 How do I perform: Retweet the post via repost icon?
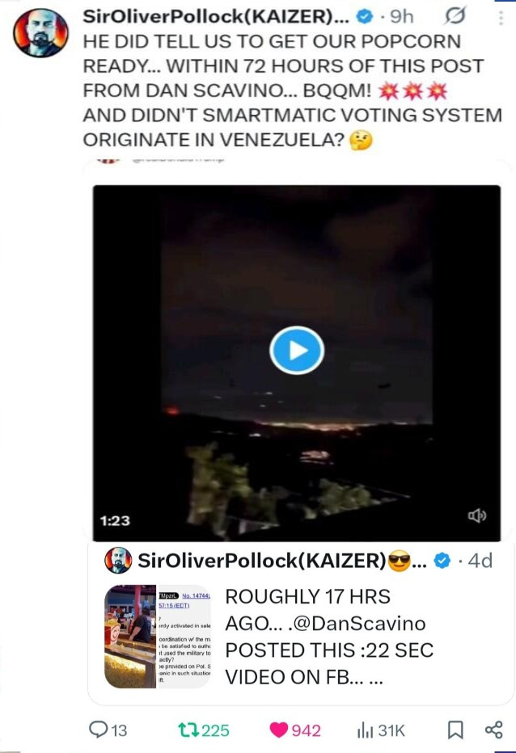click(188, 730)
